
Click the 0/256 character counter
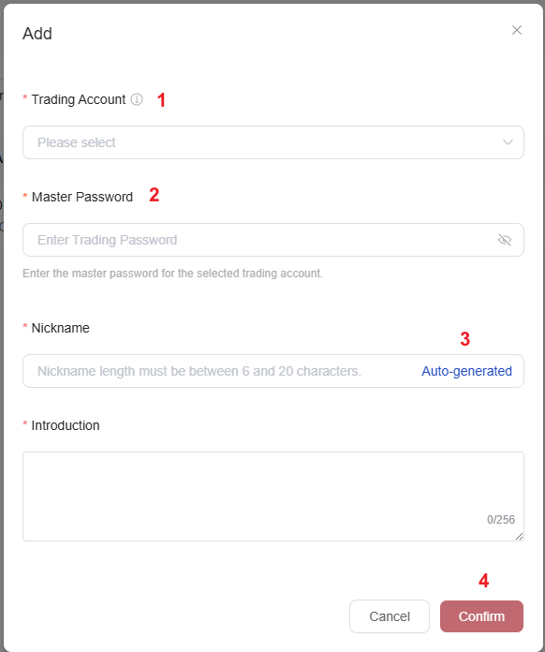tap(500, 519)
